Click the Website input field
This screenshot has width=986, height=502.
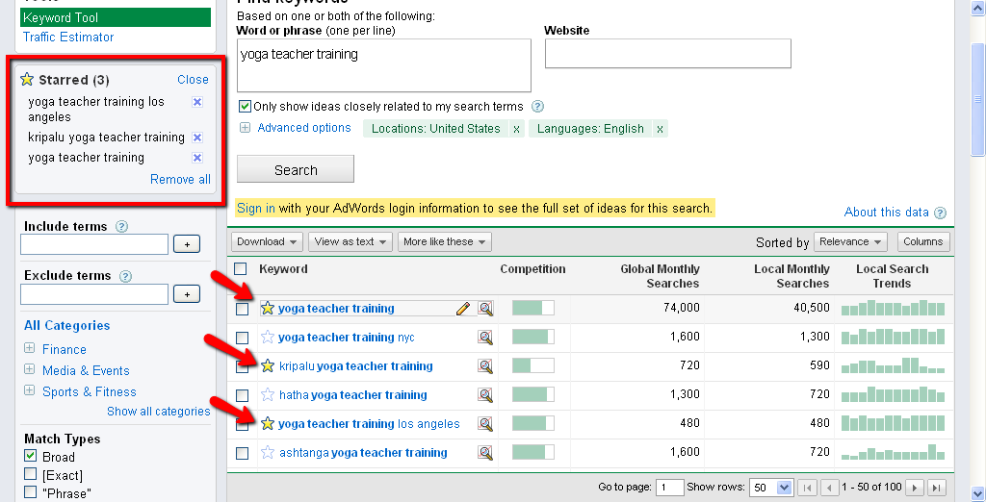click(x=667, y=54)
